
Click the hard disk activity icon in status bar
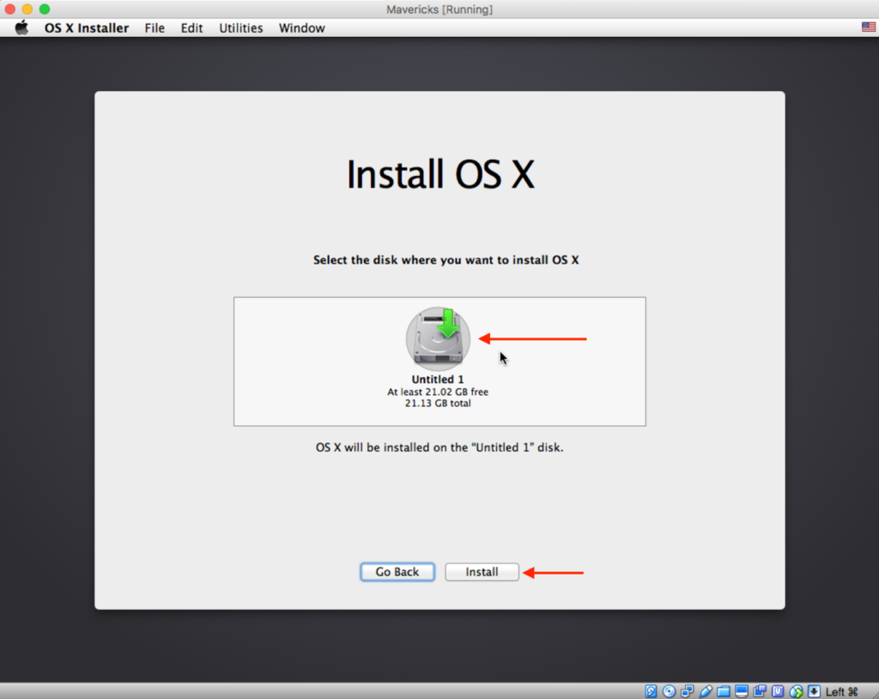tap(651, 690)
